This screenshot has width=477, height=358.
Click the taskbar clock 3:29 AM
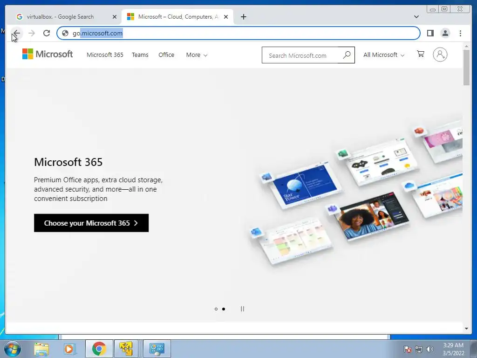tap(453, 349)
